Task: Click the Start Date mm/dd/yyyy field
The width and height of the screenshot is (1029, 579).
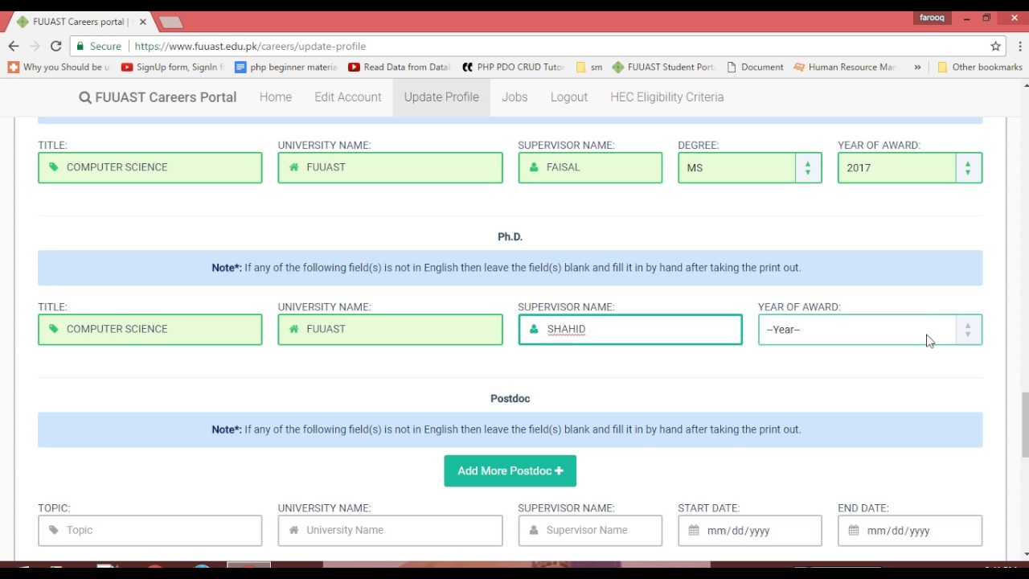Action: (x=749, y=531)
